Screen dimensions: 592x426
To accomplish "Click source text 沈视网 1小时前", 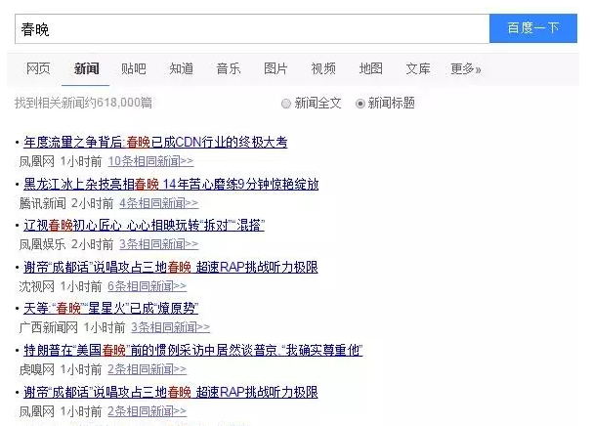I will pyautogui.click(x=61, y=286).
